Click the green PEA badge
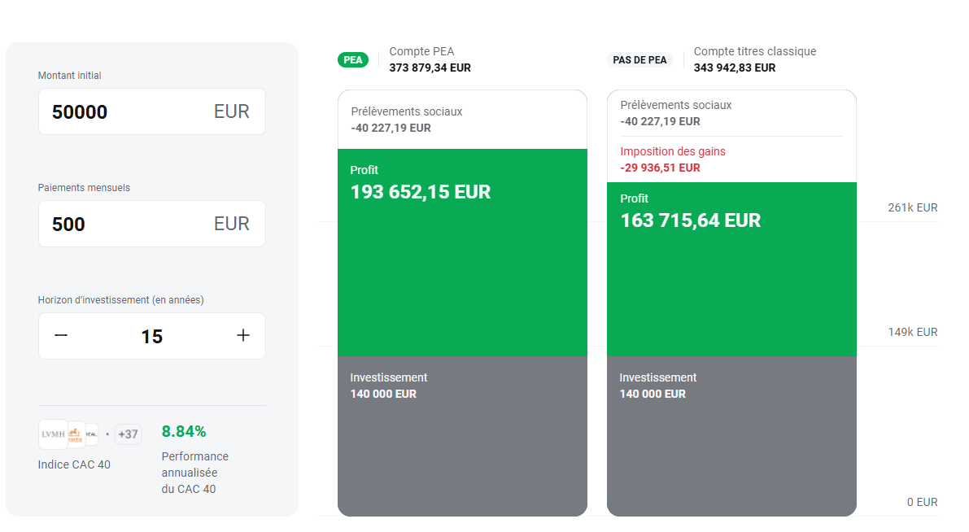Screen dimensions: 969x532 tap(353, 59)
